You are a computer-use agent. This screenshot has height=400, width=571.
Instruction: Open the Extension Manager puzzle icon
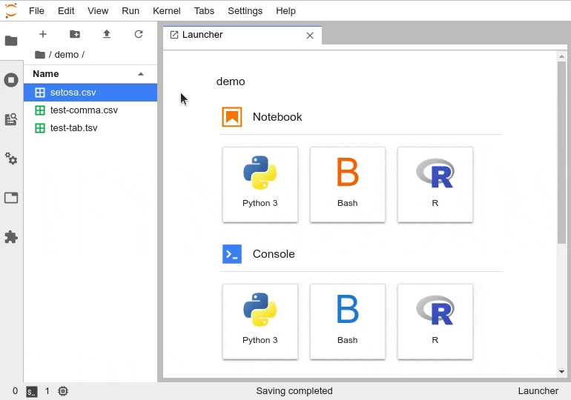point(11,237)
